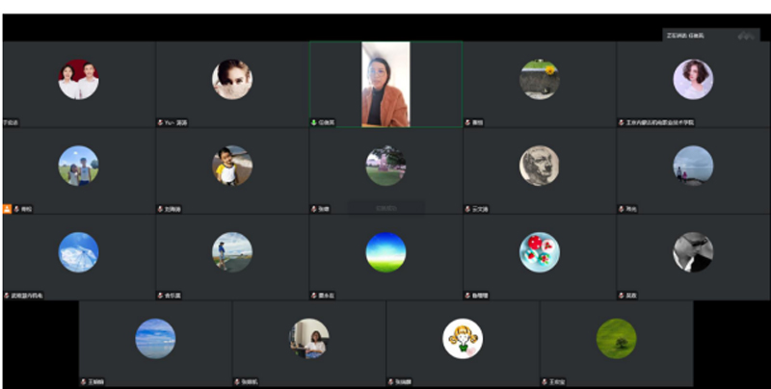Click microphone icon under the dog sketch avatar
771x389 pixels.
pyautogui.click(x=467, y=209)
